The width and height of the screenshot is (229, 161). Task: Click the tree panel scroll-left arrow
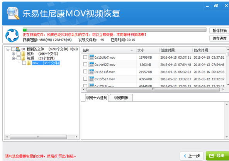click(x=7, y=137)
